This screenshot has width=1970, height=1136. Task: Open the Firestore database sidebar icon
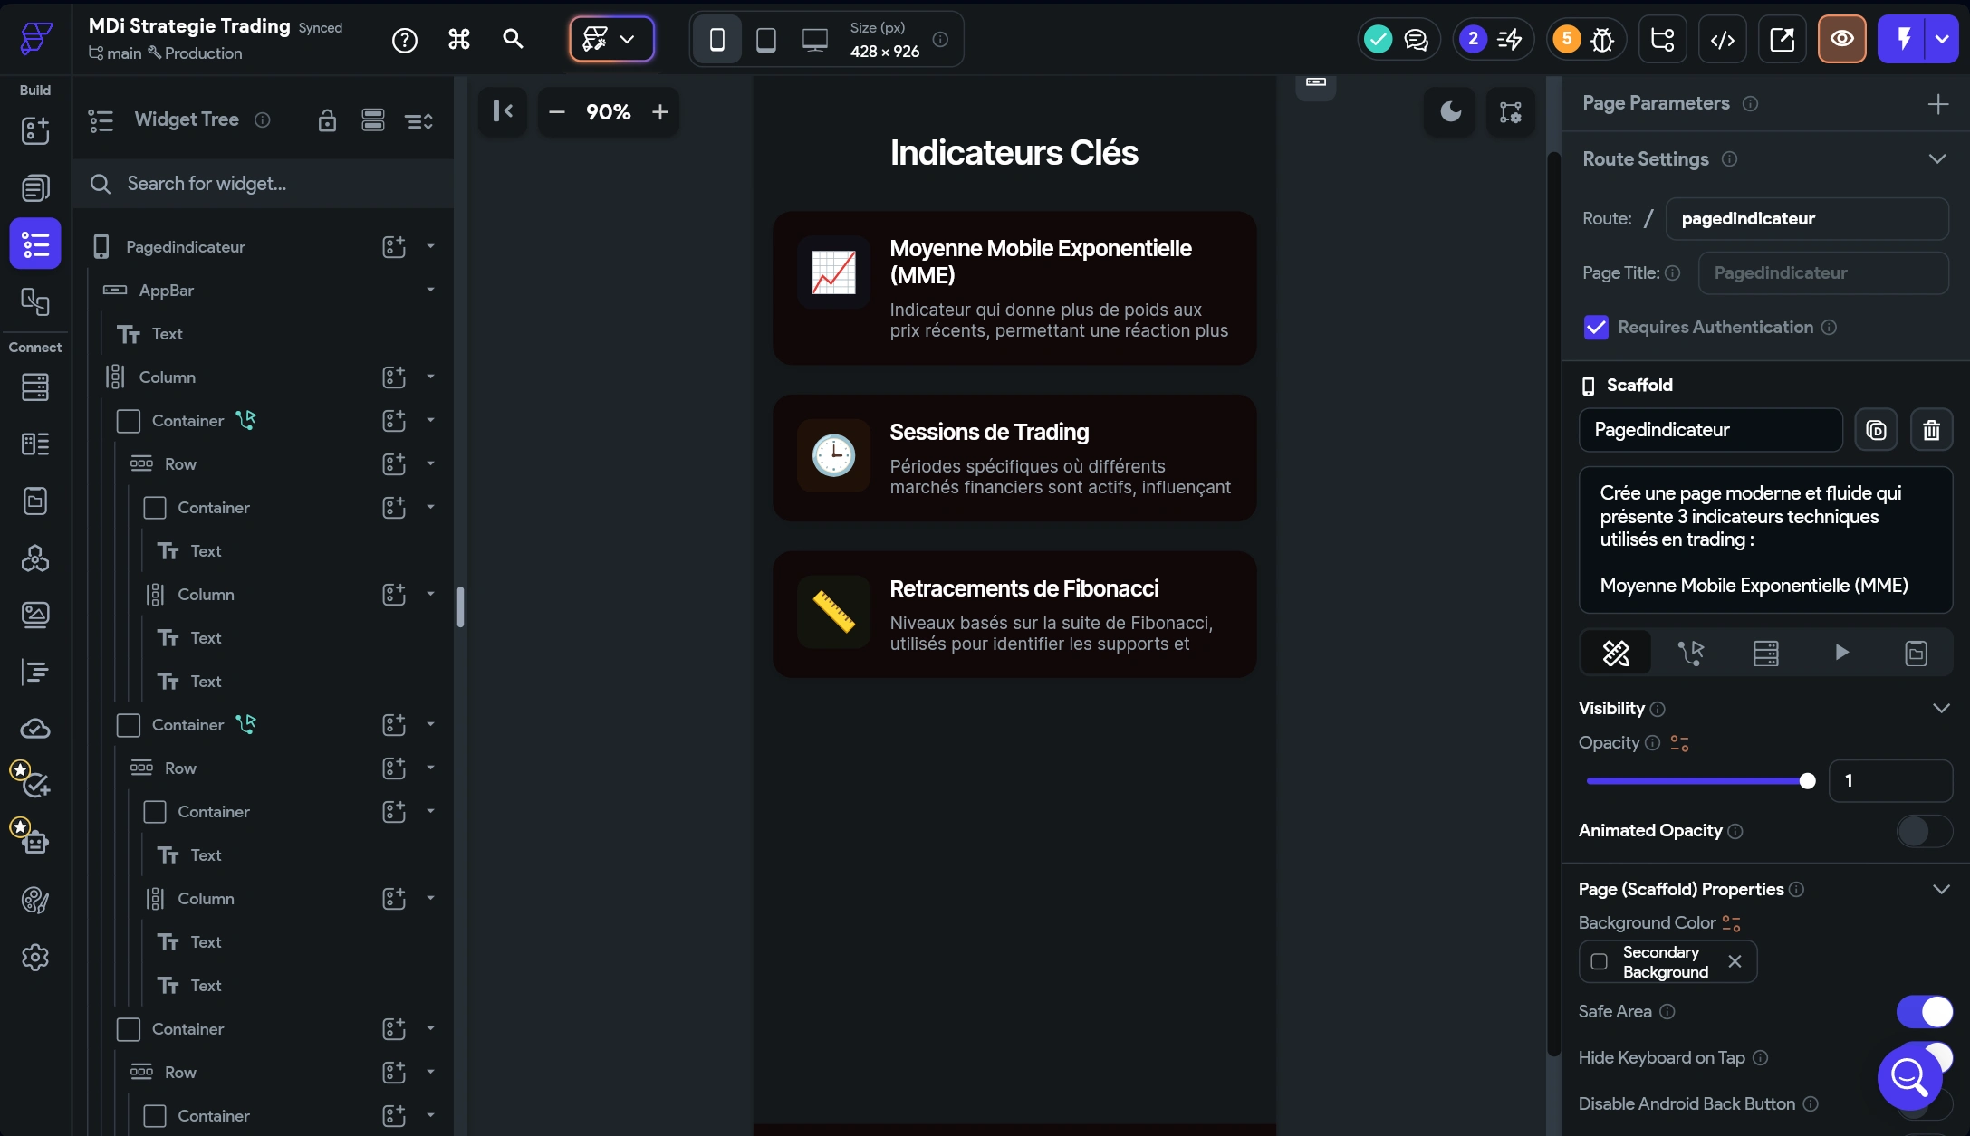[34, 387]
